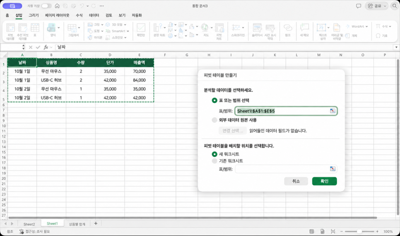The width and height of the screenshot is (400, 236).
Task: Expand the 스파크라인 sparklines dropdown
Action: coord(243,28)
